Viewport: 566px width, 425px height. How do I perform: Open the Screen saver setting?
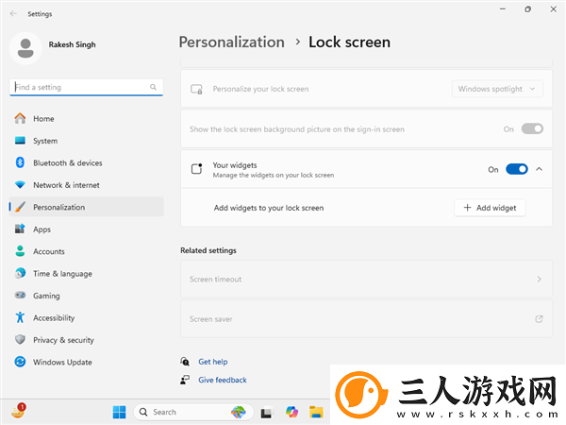coord(366,319)
